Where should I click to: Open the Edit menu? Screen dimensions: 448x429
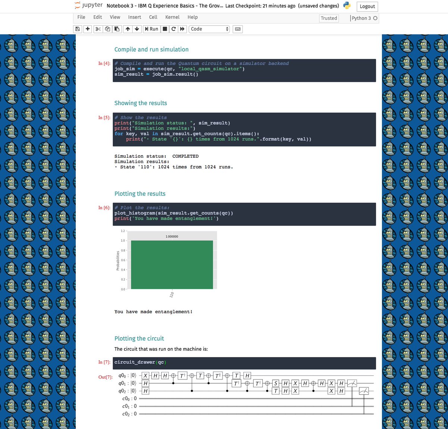pyautogui.click(x=97, y=17)
